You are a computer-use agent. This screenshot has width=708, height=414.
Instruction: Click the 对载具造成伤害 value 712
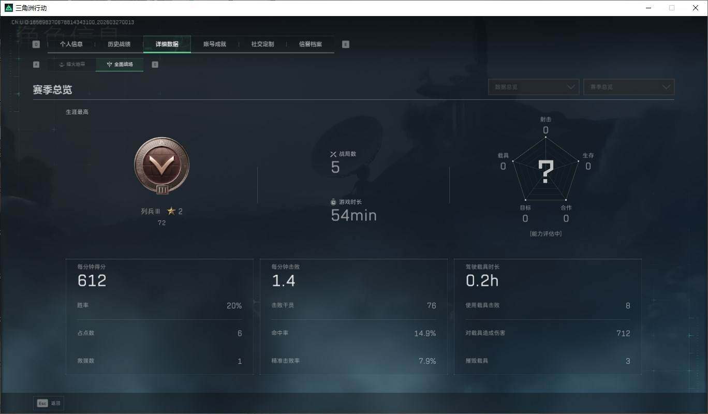(x=623, y=334)
